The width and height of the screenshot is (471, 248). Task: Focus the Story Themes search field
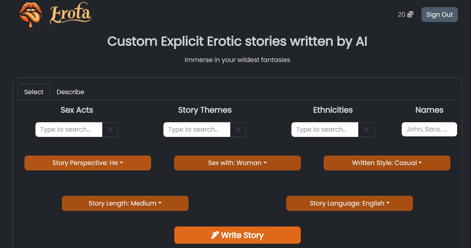coord(197,129)
